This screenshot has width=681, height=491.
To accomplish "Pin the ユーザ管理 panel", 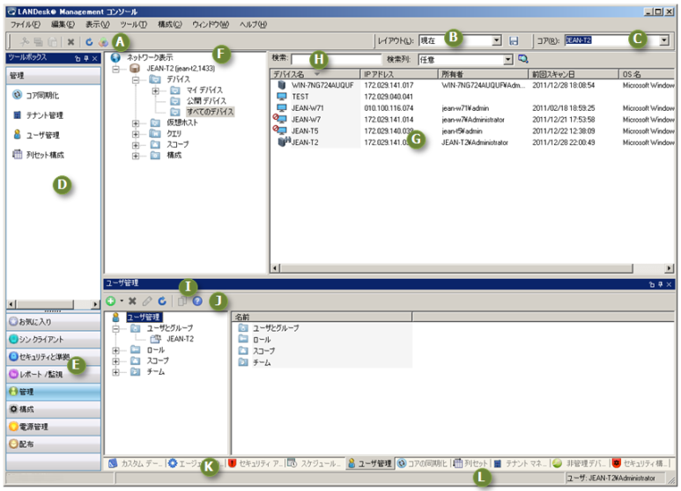I will 660,284.
